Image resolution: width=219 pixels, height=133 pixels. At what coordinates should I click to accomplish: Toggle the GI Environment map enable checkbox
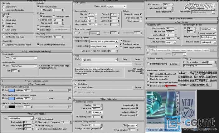click(70, 91)
